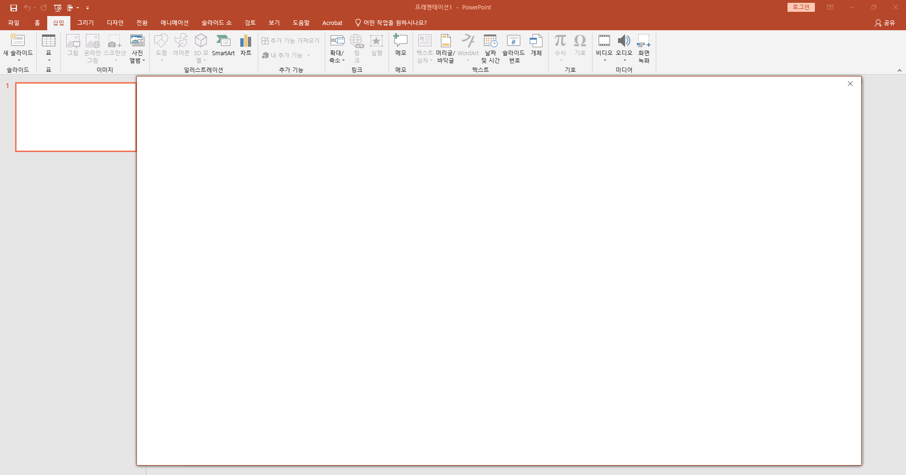Open the Zoom (확대/축소) dropdown
This screenshot has width=906, height=475.
337,48
